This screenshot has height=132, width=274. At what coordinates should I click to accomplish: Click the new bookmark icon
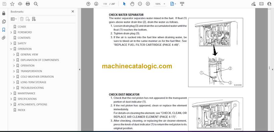point(28,19)
